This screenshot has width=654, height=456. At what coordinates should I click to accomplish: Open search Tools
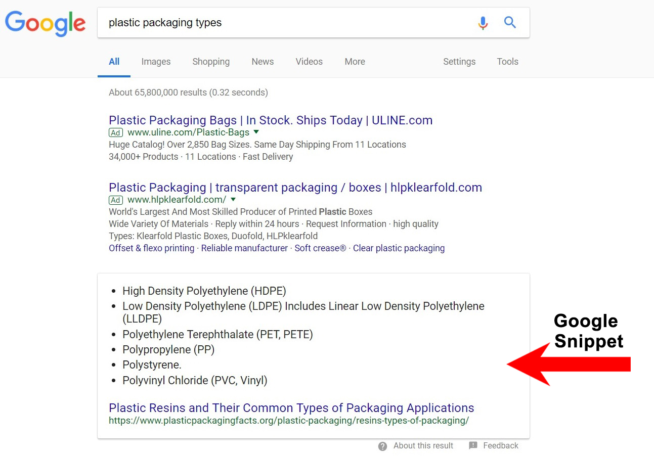(507, 62)
